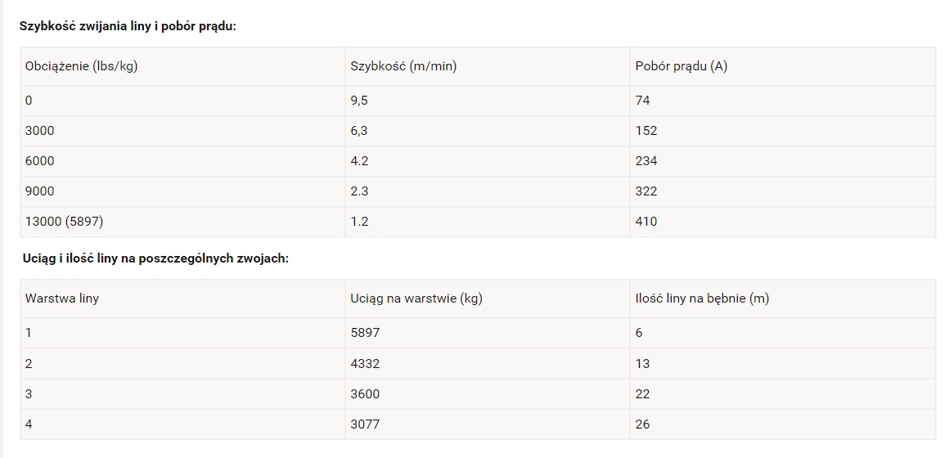Select the 22 rope length value
The image size is (949, 458).
(x=642, y=394)
